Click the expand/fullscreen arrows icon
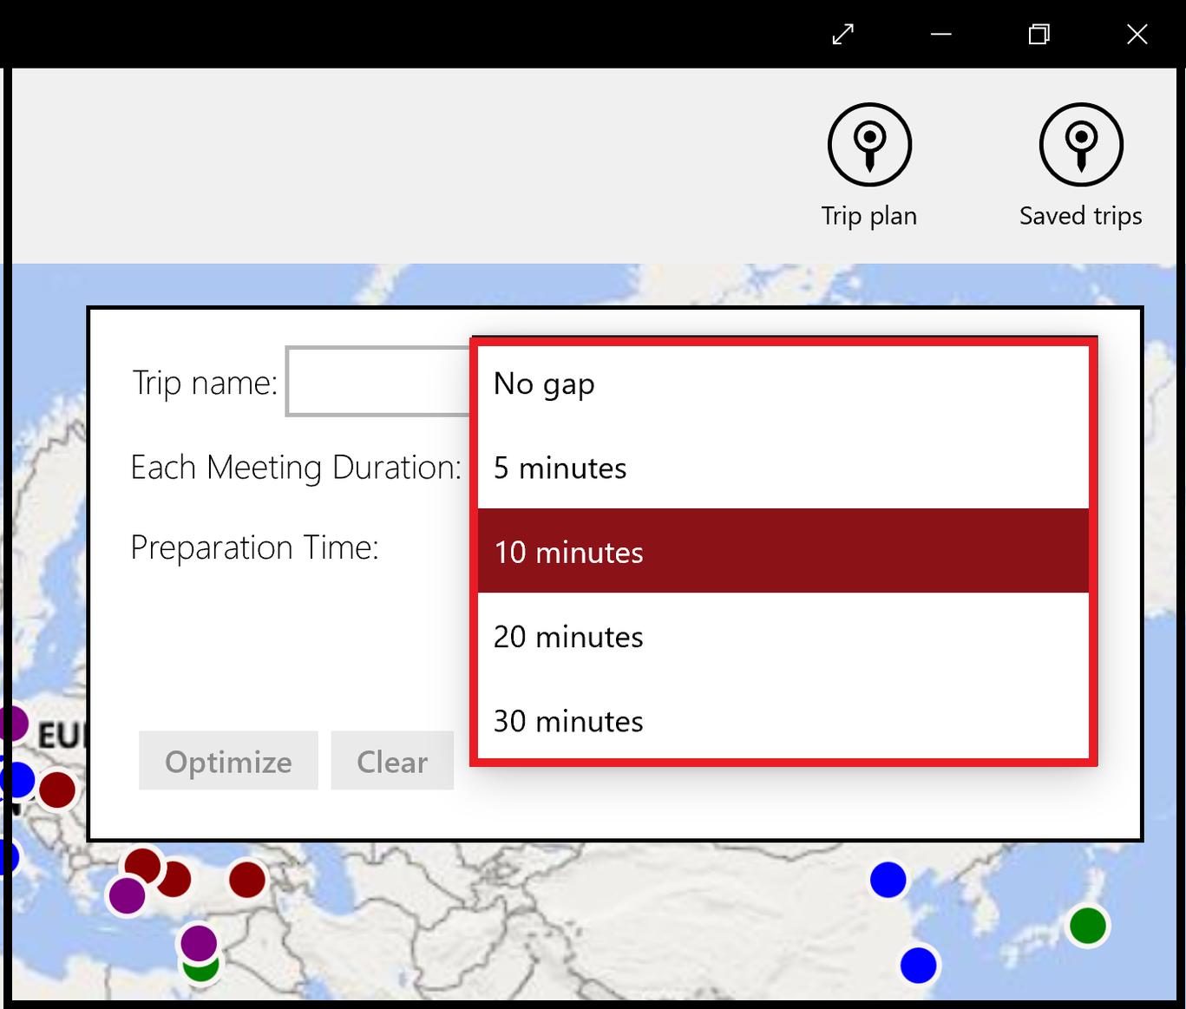1186x1009 pixels. (842, 35)
